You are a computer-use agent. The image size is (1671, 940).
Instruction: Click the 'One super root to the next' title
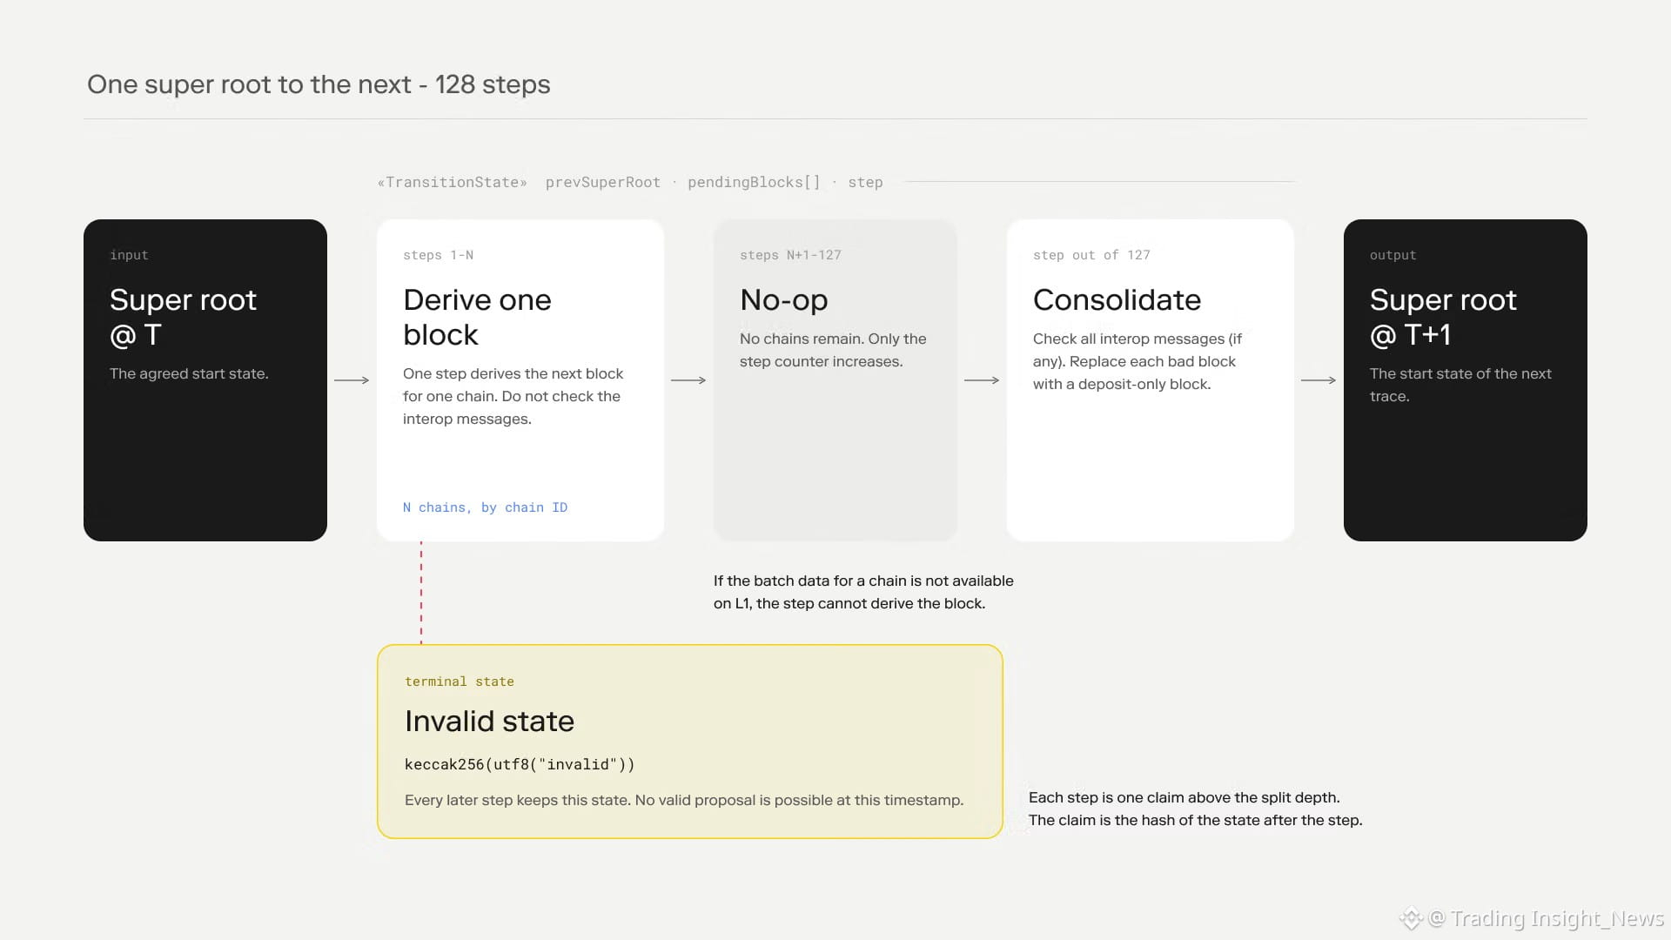point(249,84)
